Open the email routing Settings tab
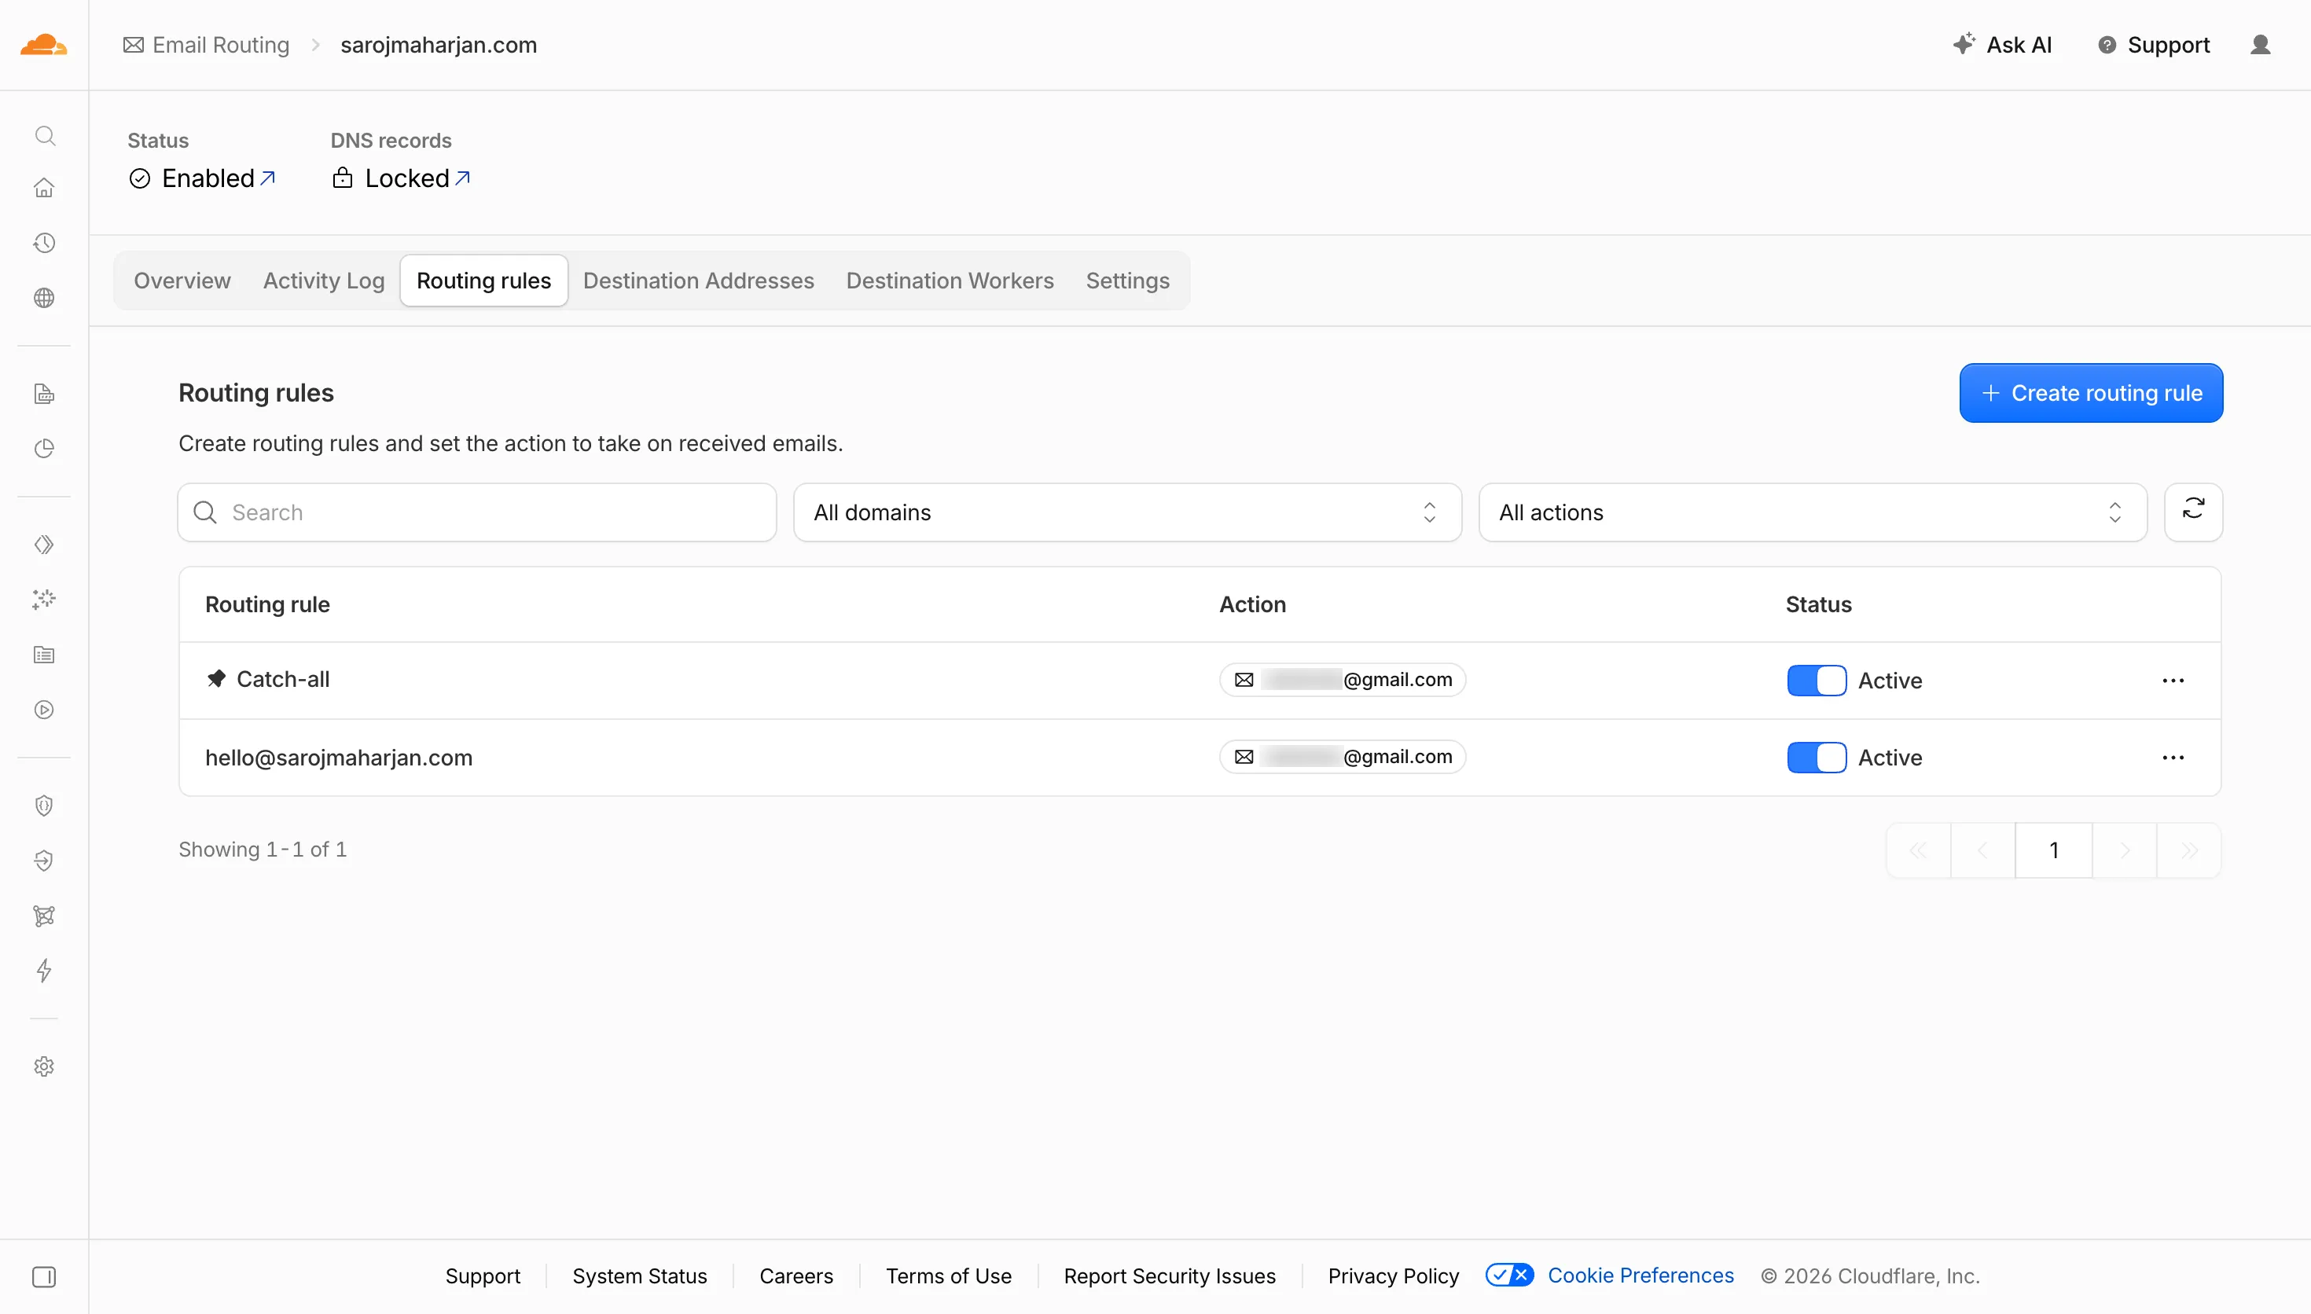The width and height of the screenshot is (2311, 1314). pyautogui.click(x=1127, y=281)
